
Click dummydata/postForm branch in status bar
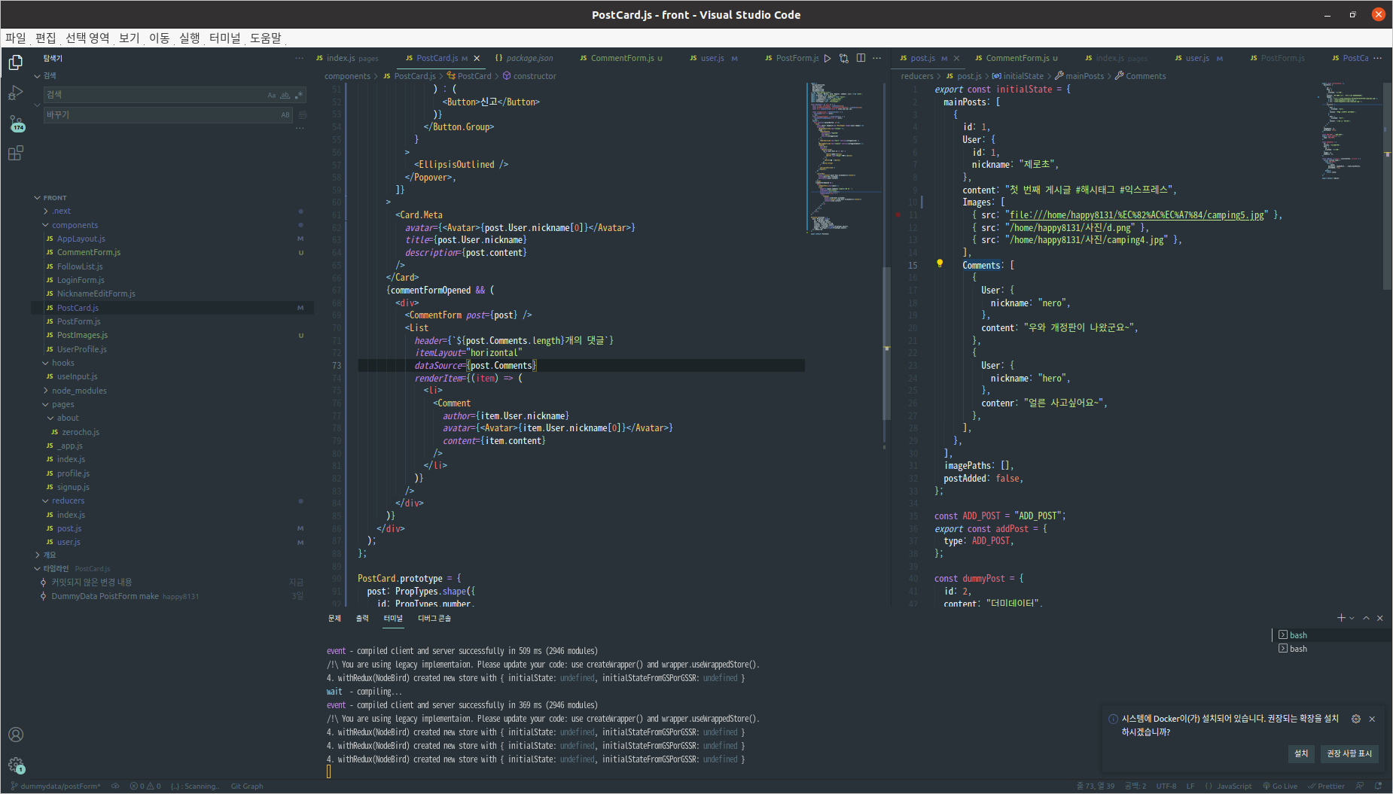(x=56, y=786)
